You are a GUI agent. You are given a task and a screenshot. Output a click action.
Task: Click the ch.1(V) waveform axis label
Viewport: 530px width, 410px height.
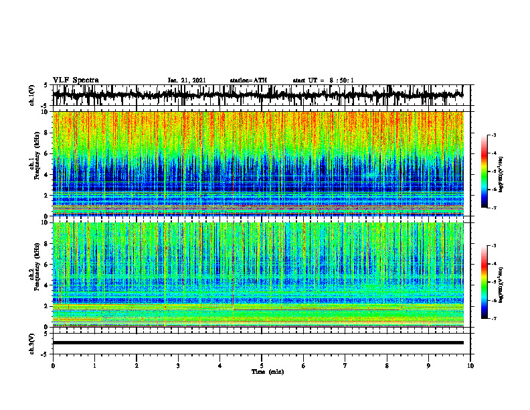click(32, 95)
